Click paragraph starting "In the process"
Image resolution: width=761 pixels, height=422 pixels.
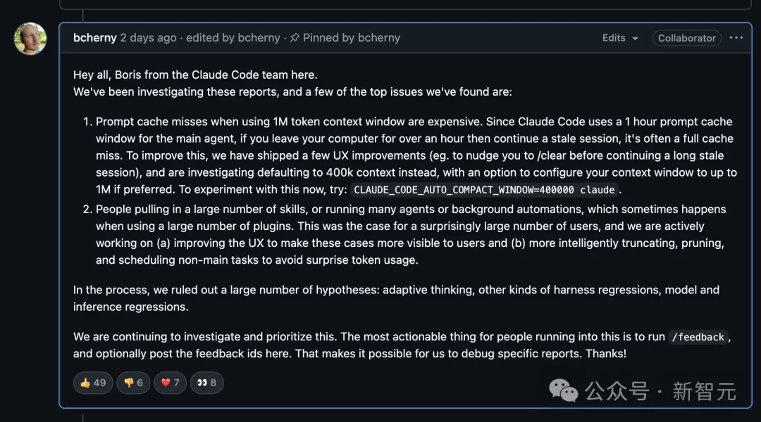[396, 298]
